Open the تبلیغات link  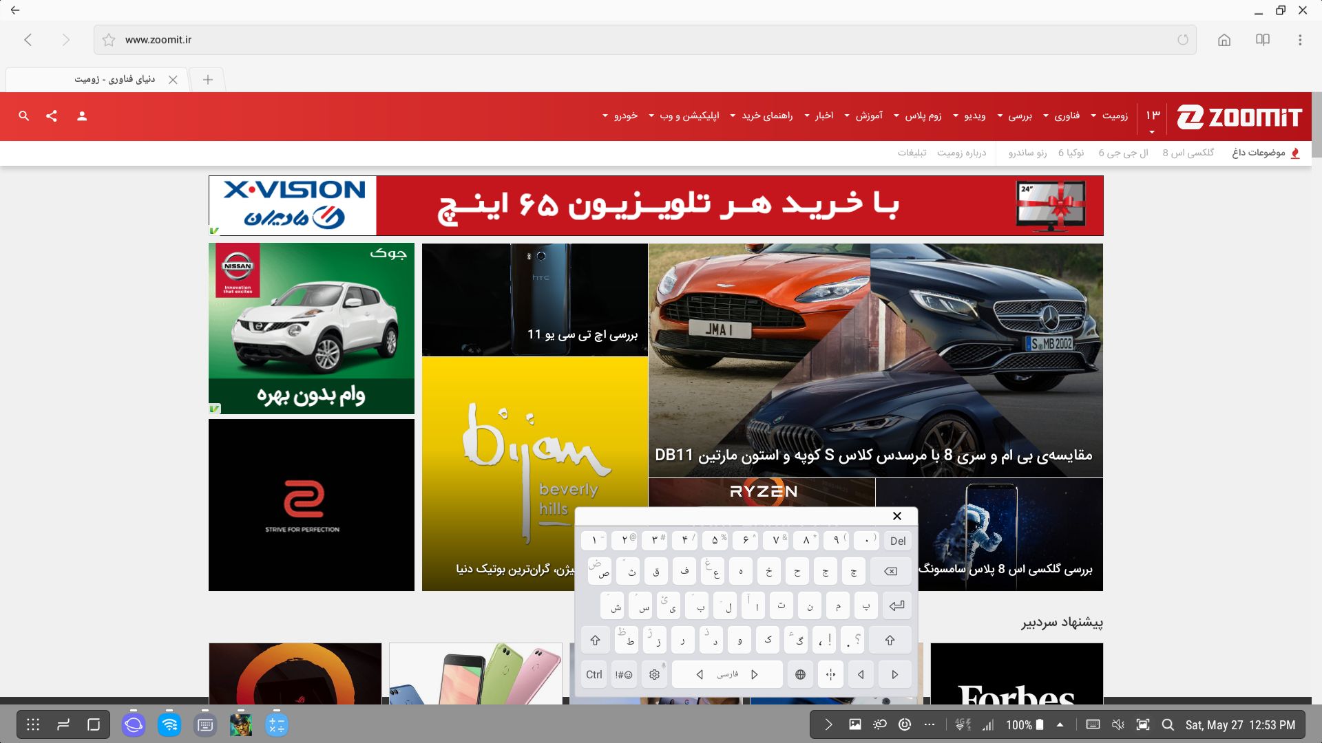912,153
